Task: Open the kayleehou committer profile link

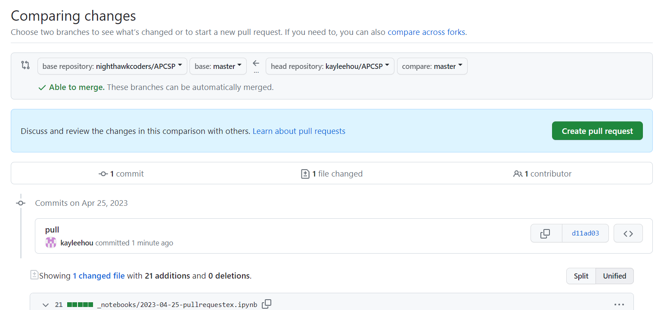Action: [77, 243]
